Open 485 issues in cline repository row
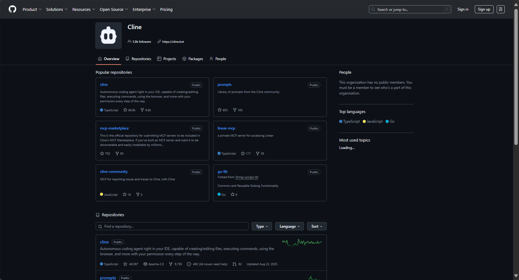 coord(207,264)
